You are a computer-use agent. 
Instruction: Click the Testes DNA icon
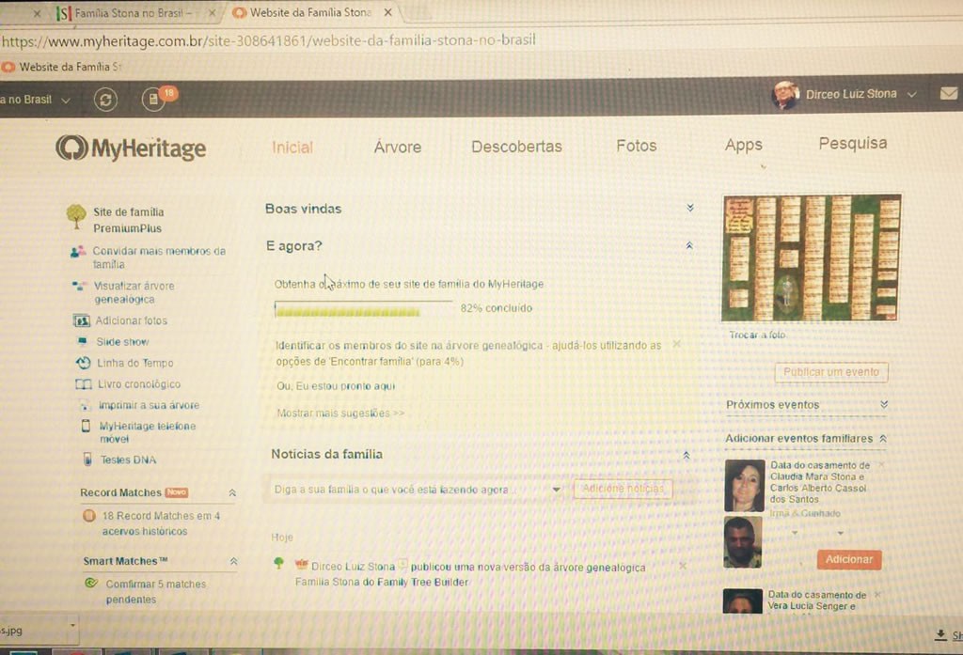87,460
